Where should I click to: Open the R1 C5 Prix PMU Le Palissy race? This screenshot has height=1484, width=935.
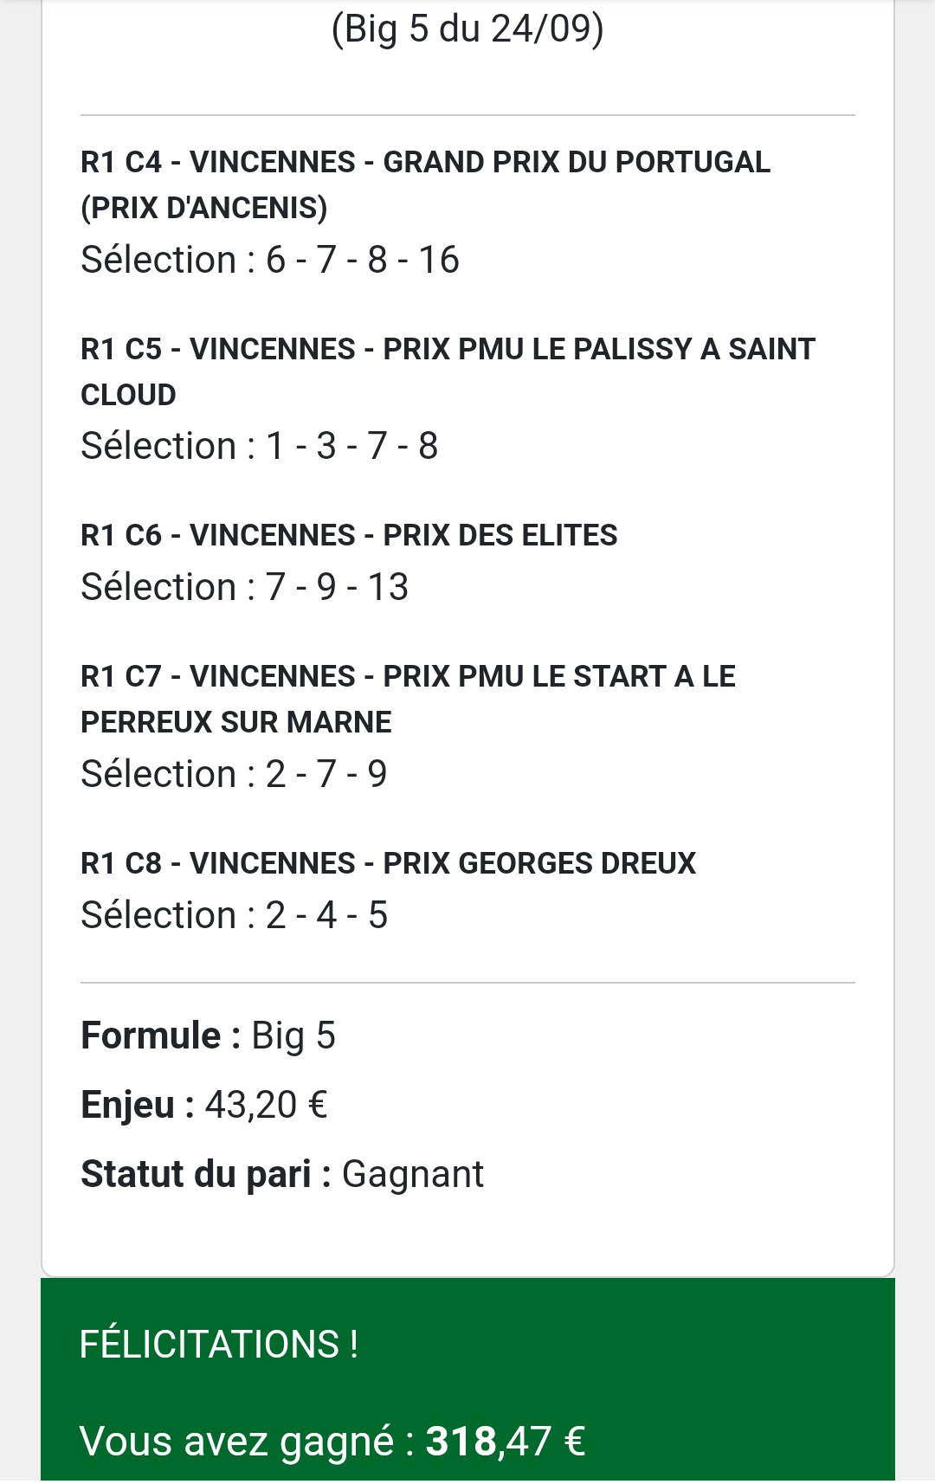pos(448,371)
